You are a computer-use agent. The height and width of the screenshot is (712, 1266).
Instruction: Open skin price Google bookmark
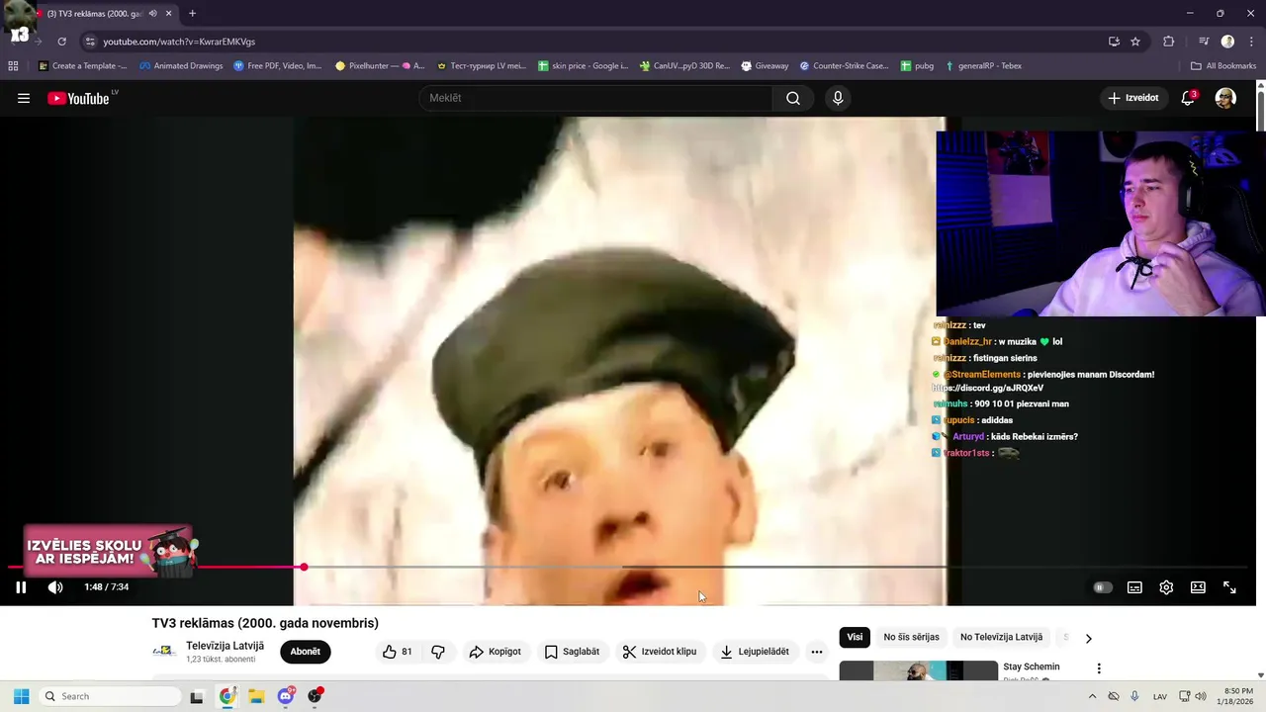pyautogui.click(x=583, y=66)
